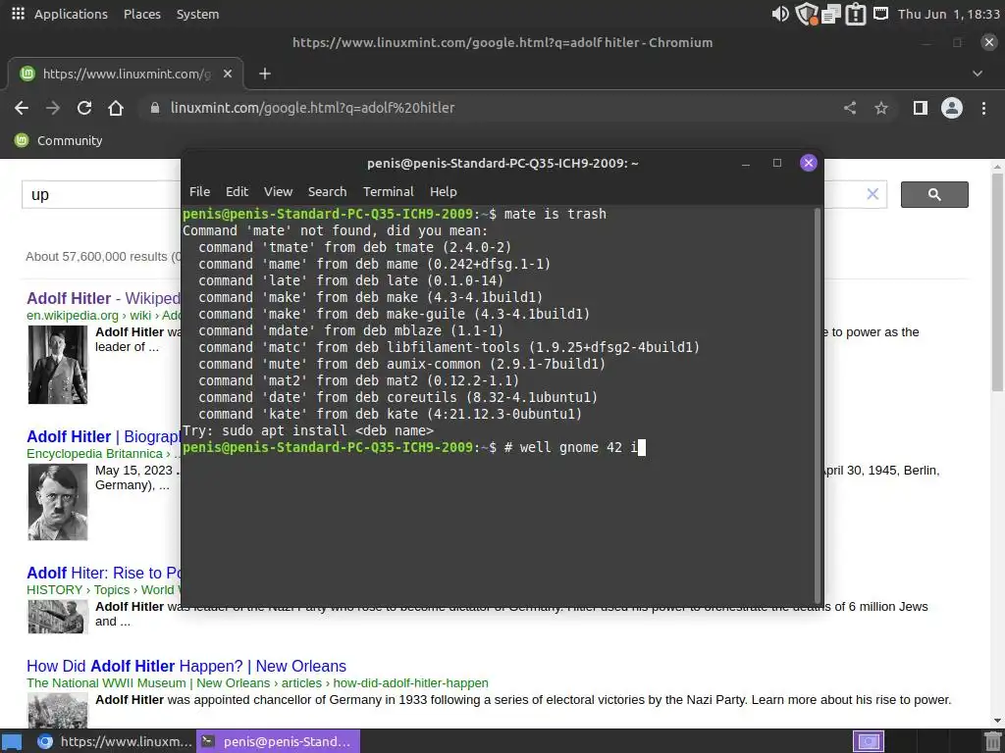Open Adolf Hitler Biography Britannica link
Screen dimensions: 1005x753
coord(103,436)
